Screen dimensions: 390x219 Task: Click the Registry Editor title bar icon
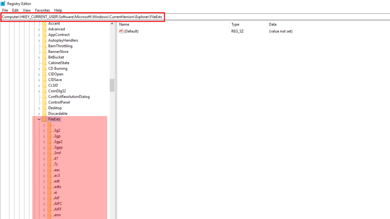[x=3, y=3]
